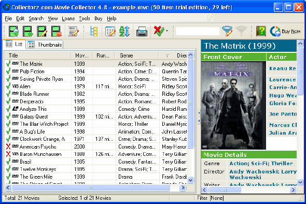The width and height of the screenshot is (306, 204).
Task: Open the Search menu
Action: (x=36, y=19)
